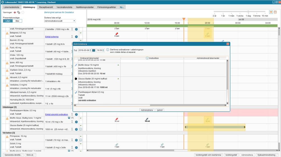
Task: Click the red asterisk warning icon
Action: point(15,13)
